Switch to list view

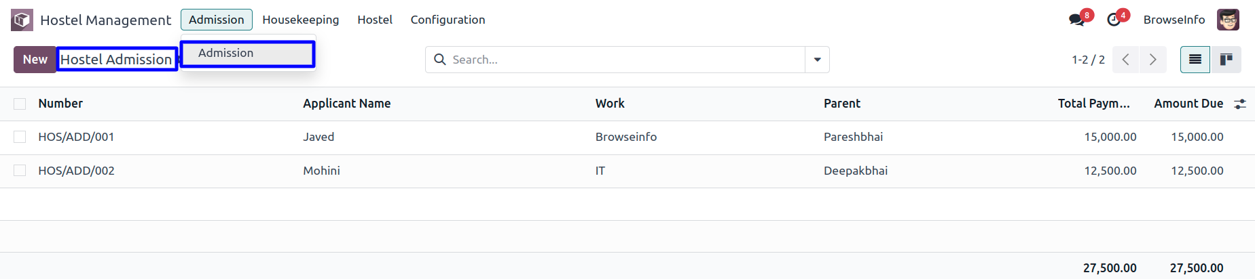1195,60
